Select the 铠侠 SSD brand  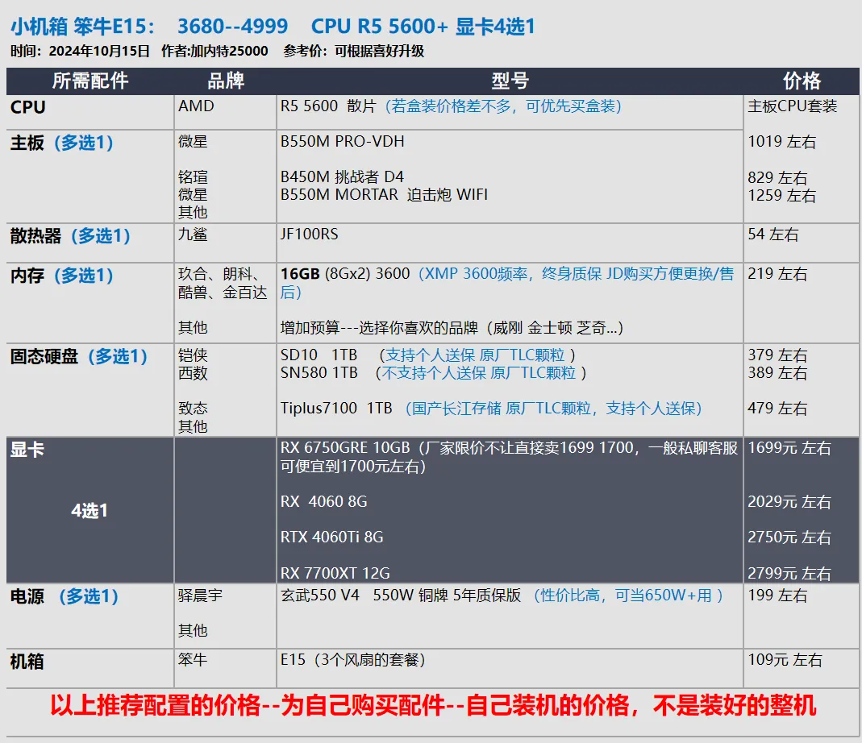(x=193, y=355)
